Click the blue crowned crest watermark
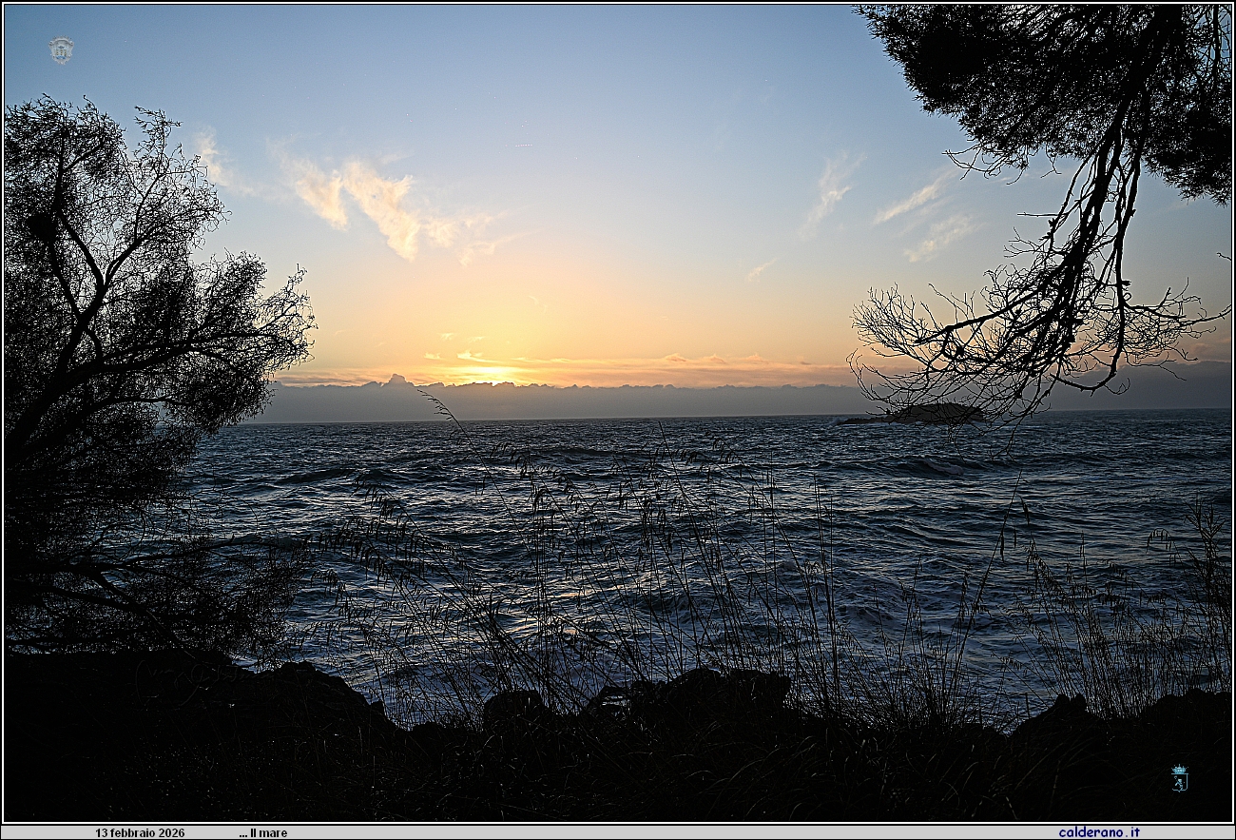Image resolution: width=1236 pixels, height=840 pixels. coord(1179,777)
